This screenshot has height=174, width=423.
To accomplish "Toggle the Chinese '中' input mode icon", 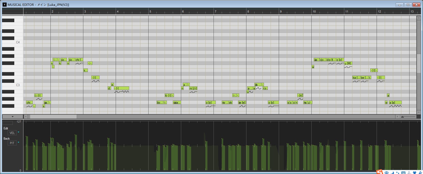I will pos(387,173).
